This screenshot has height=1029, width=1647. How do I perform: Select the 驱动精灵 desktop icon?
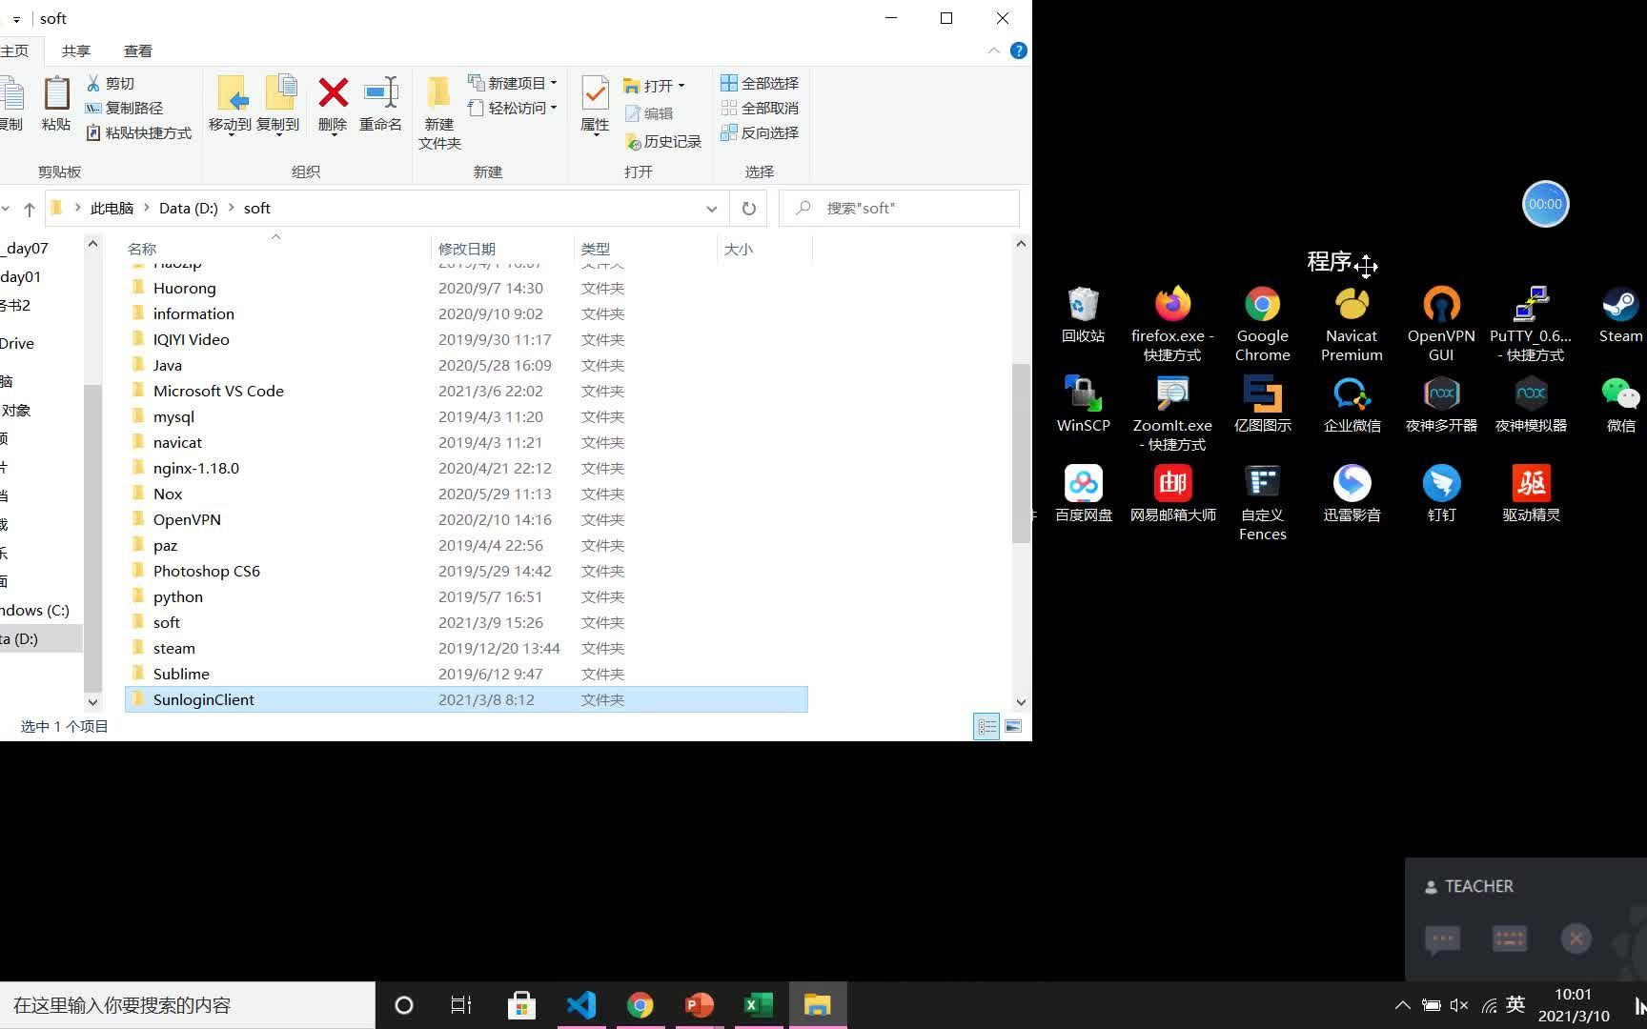coord(1531,494)
